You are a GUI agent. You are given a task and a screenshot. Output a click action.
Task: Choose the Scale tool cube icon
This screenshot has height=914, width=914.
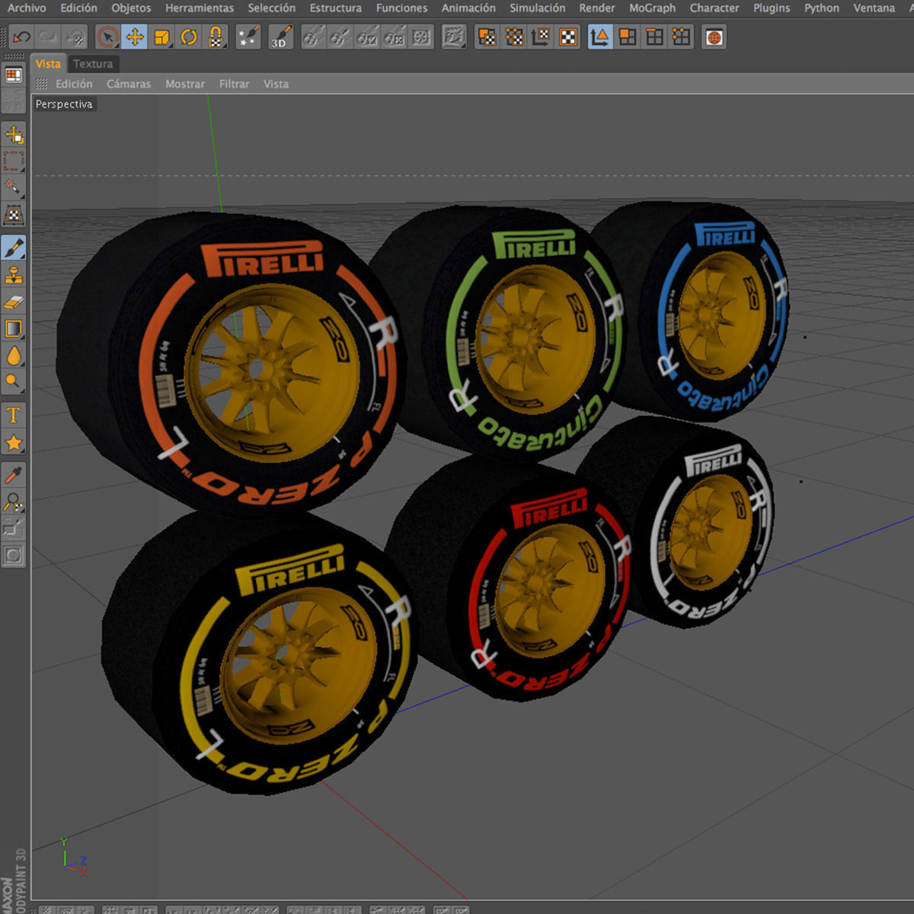click(x=162, y=37)
